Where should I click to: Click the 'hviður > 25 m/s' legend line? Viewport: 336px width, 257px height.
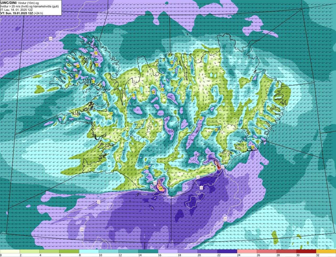pos(30,6)
